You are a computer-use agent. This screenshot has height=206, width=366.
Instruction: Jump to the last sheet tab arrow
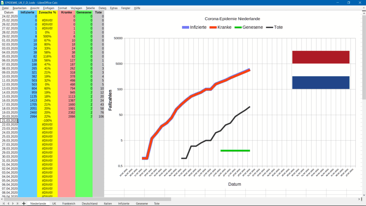pos(17,204)
